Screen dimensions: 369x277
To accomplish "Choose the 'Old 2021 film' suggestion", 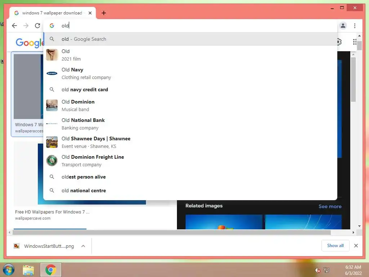I will [x=190, y=55].
